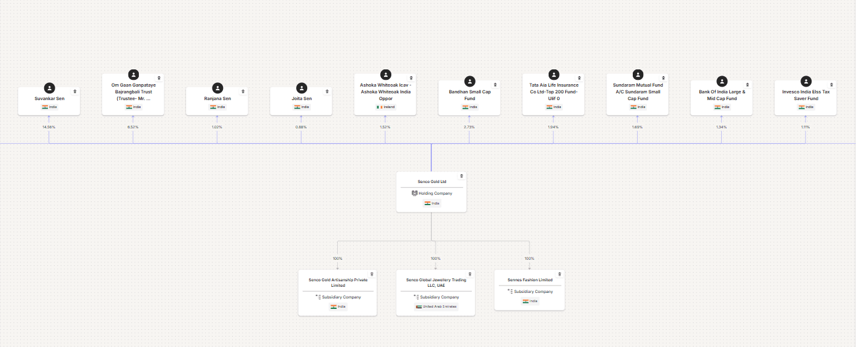Click Subsidiary Company label under Sennes Fashion

click(x=533, y=292)
